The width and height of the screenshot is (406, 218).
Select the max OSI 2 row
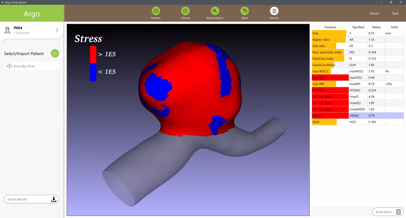click(358, 78)
